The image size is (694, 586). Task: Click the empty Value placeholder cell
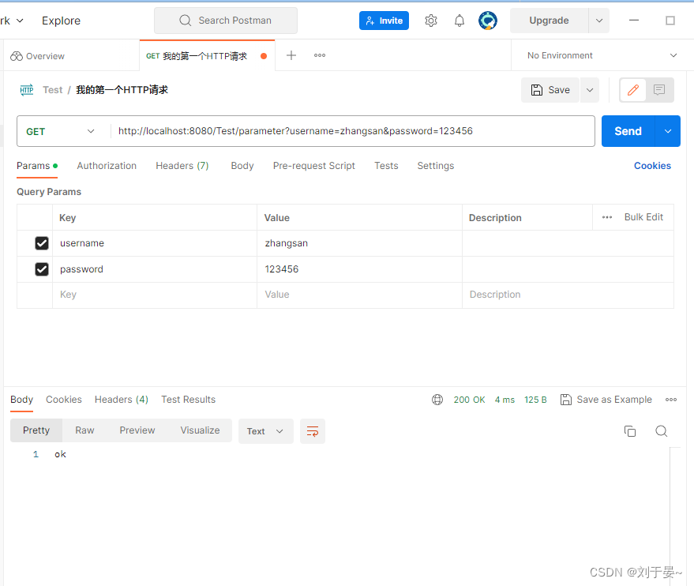[x=359, y=295]
